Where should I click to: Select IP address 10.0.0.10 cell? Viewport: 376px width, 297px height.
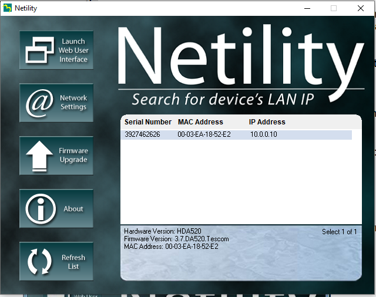pos(264,134)
